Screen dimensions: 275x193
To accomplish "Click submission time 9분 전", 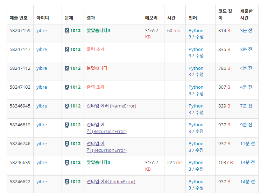I will [246, 125].
